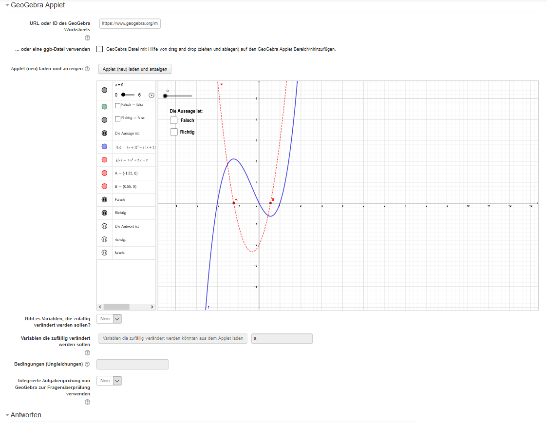The image size is (547, 428).
Task: Click help icon under GeoGebra Worksheets URL label
Action: (87, 38)
